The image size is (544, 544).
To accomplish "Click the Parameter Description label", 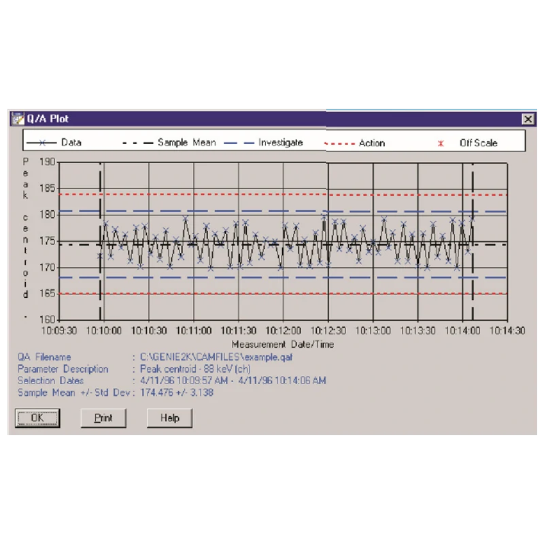I will (63, 369).
